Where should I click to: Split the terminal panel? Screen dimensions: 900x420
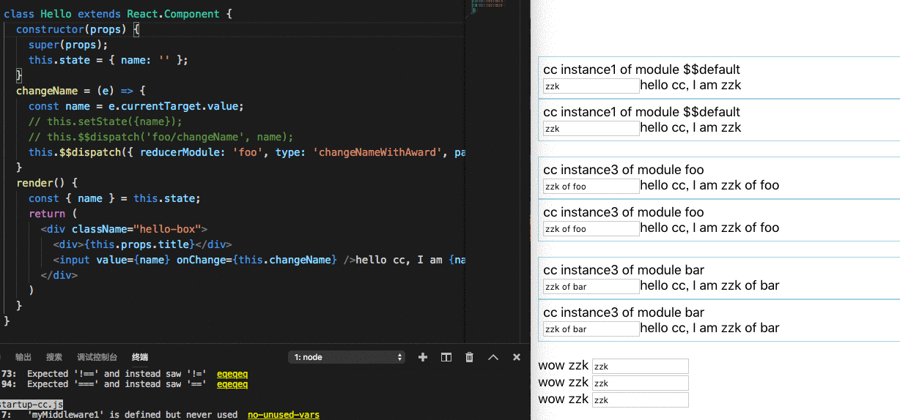446,357
